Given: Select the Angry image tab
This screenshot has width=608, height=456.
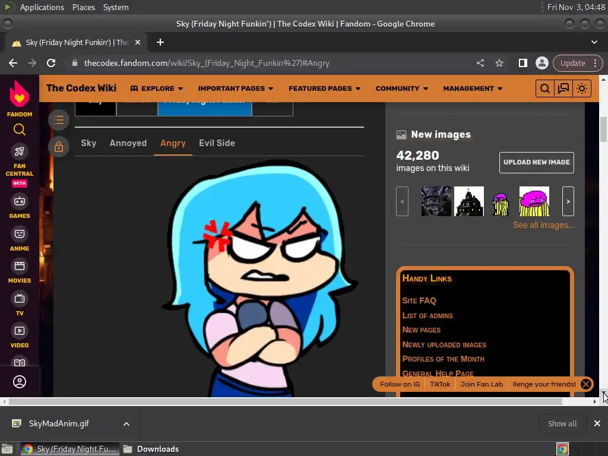Looking at the screenshot, I should (x=173, y=143).
